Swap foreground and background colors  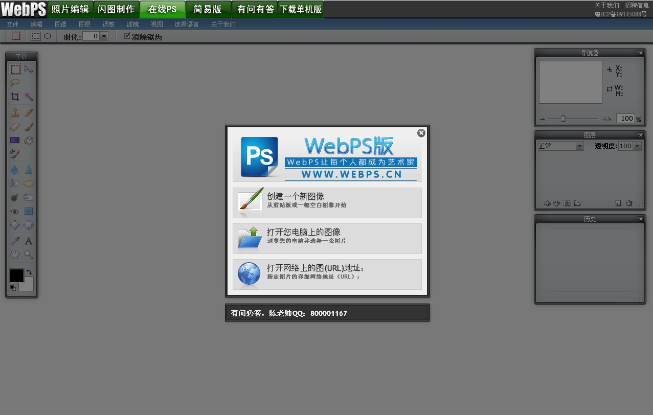click(29, 272)
